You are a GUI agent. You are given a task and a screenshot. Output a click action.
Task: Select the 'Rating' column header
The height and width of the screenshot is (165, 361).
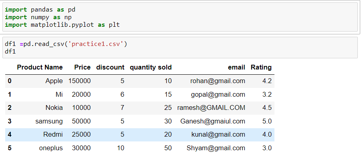[x=261, y=67]
